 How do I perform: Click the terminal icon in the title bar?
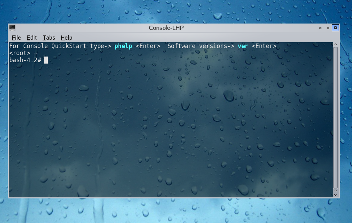point(12,28)
